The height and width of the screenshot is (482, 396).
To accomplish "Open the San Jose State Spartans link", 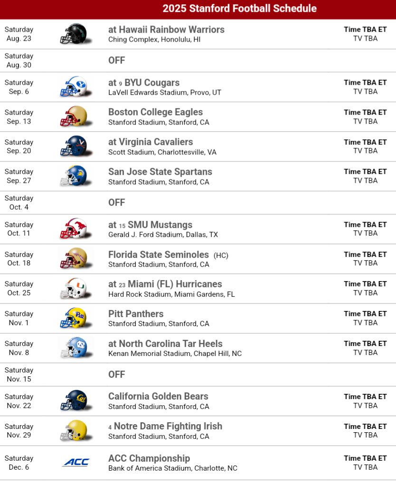I will click(x=160, y=172).
